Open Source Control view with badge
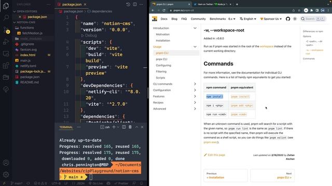 point(6,30)
